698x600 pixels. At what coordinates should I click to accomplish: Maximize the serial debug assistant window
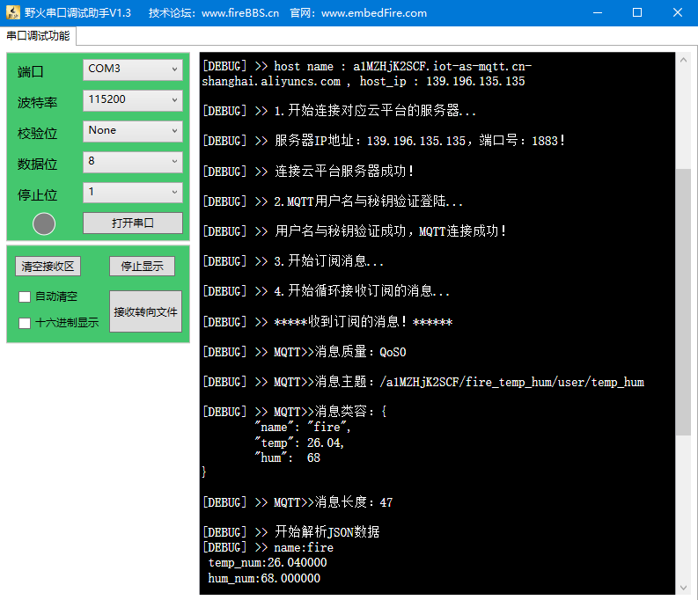[637, 12]
